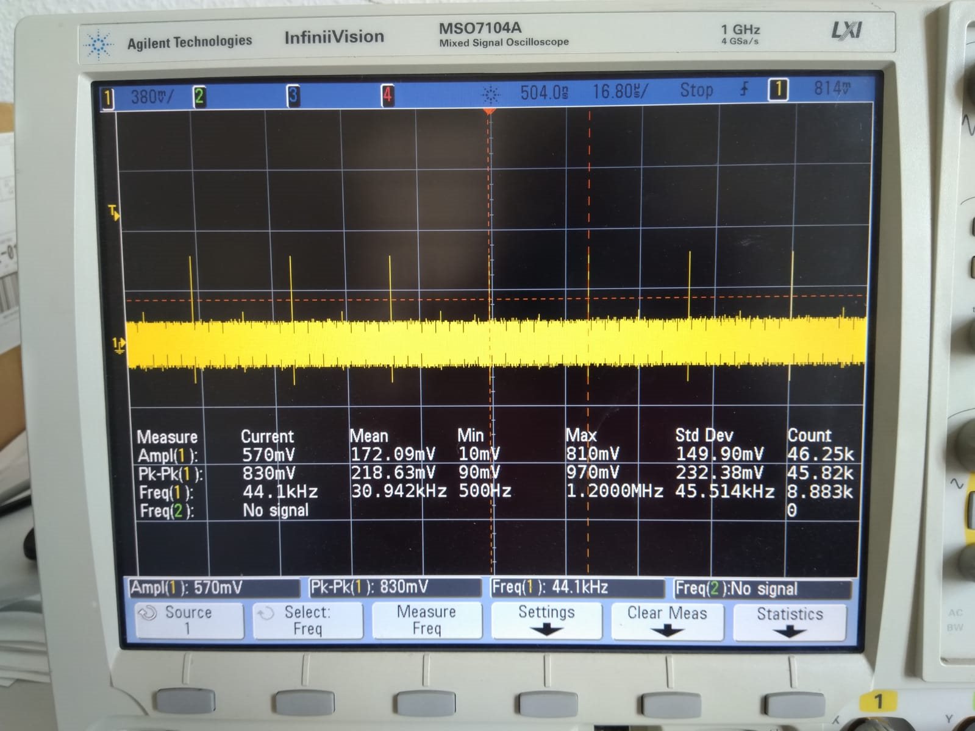Image resolution: width=975 pixels, height=731 pixels.
Task: Click the rising edge trigger slope icon
Action: point(744,90)
